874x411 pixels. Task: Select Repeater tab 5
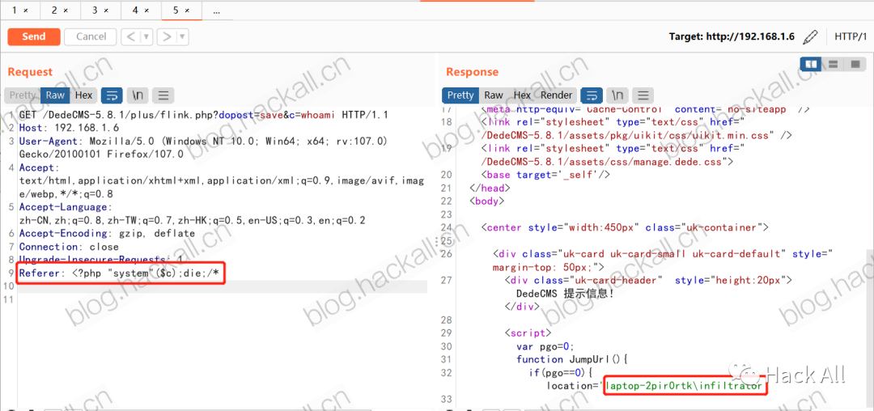coord(181,10)
